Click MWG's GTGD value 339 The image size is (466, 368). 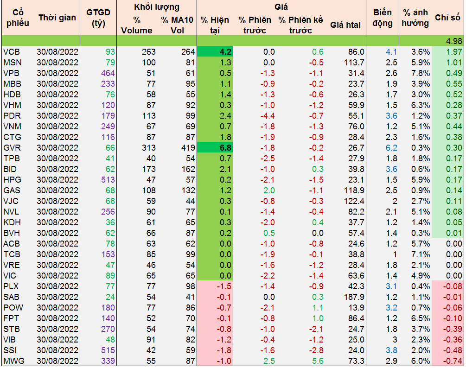108,361
